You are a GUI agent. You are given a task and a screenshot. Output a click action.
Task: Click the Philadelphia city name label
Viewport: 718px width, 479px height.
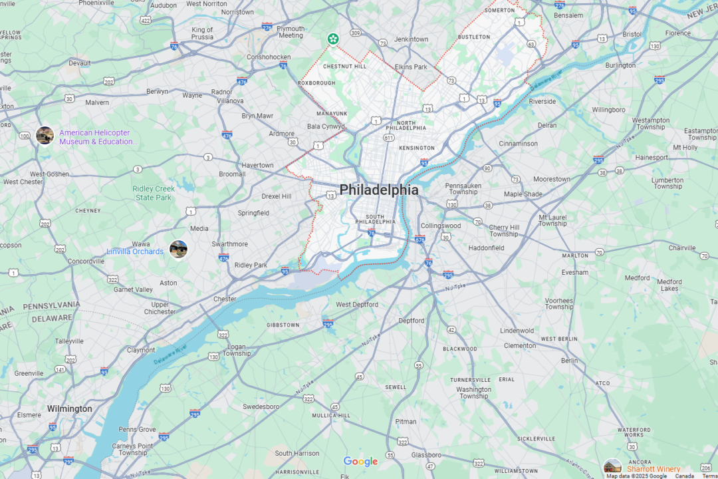379,190
